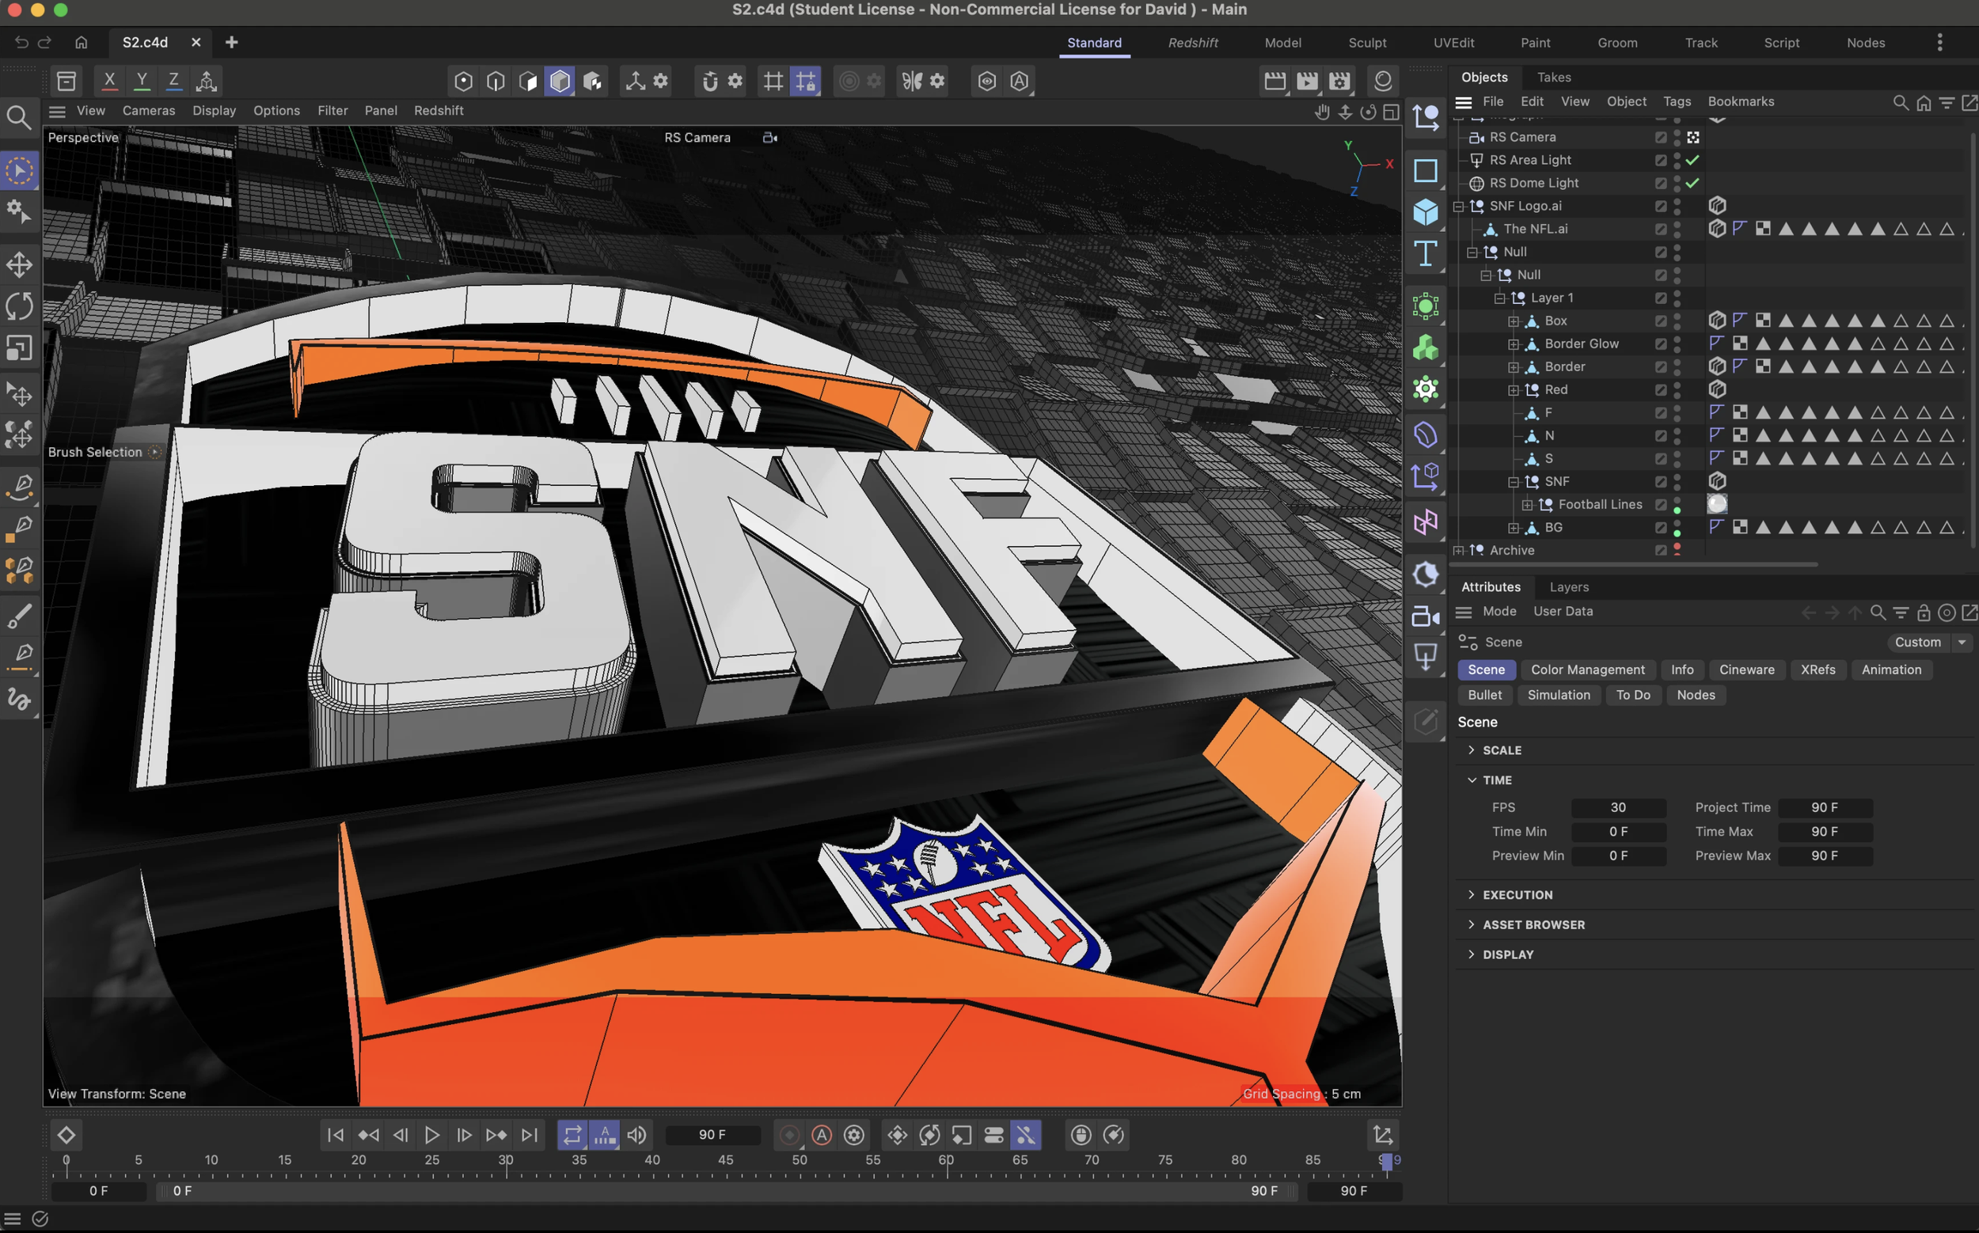The height and width of the screenshot is (1233, 1979).
Task: Toggle RS Dome Light enable checkmark
Action: point(1692,183)
